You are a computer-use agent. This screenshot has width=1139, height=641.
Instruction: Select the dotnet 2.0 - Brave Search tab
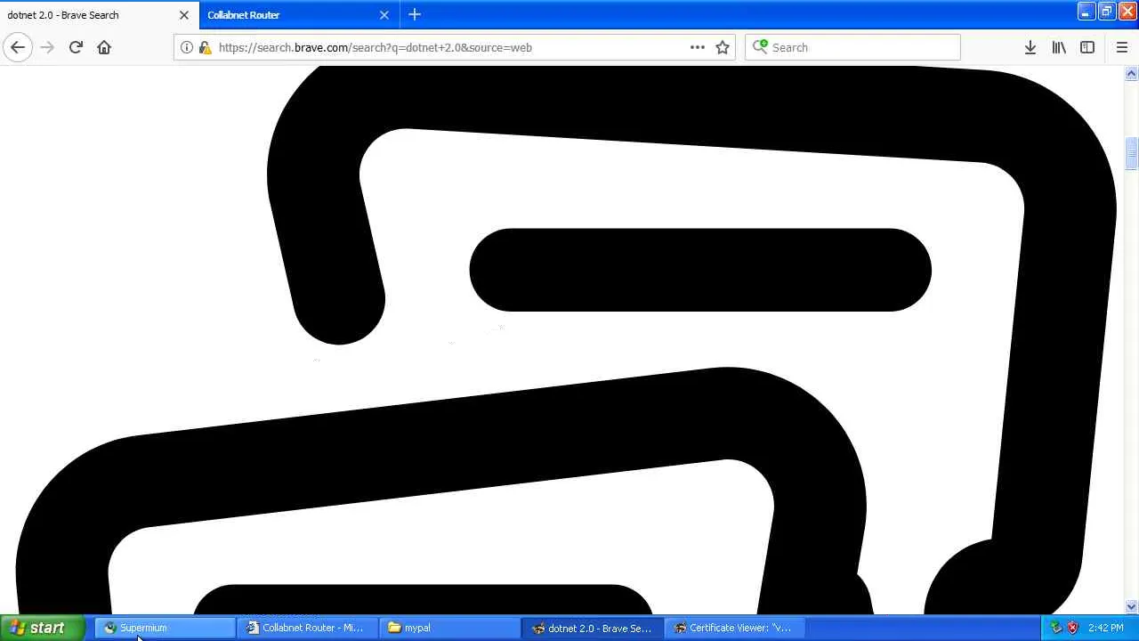(100, 14)
